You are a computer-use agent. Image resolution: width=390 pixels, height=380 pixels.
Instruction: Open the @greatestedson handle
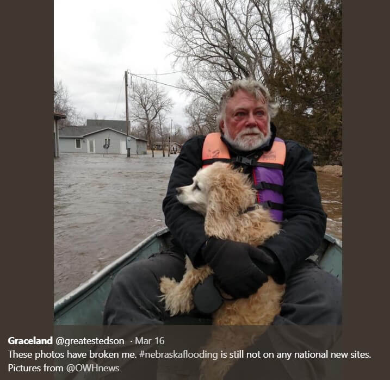click(x=90, y=341)
